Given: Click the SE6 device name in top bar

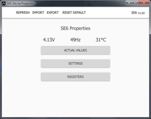Looking at the screenshot, I should (x=134, y=13).
